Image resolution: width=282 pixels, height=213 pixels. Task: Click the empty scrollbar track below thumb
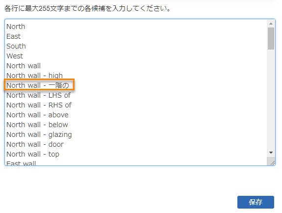[x=271, y=99]
